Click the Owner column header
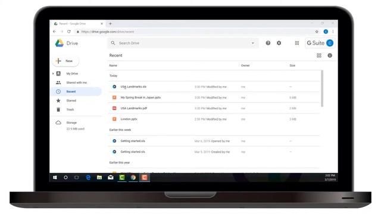Viewport: 381px width, 214px height. point(245,65)
